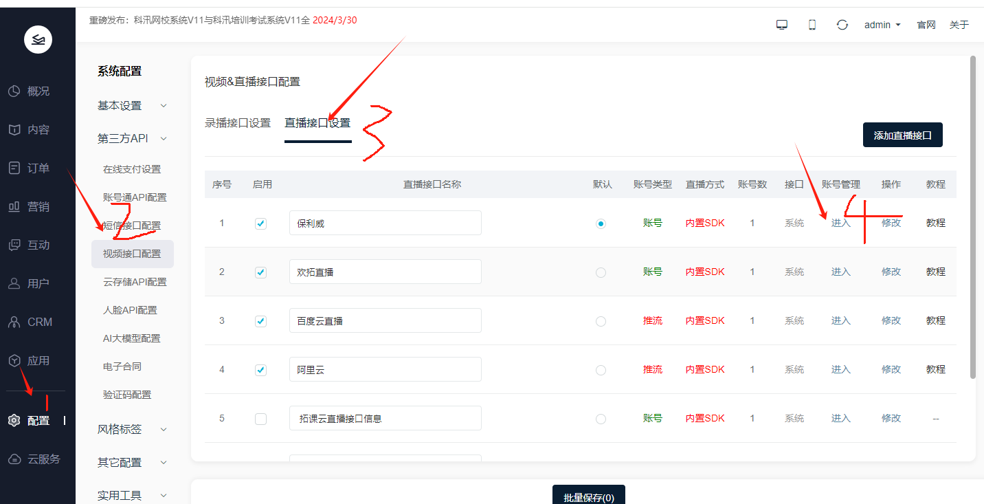The width and height of the screenshot is (984, 504).
Task: Open 云存储API配置 in the submenu
Action: coord(135,282)
